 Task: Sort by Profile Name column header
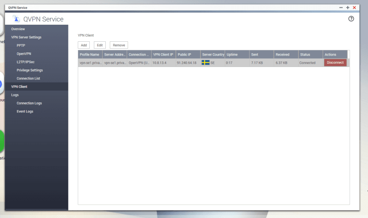tap(89, 55)
